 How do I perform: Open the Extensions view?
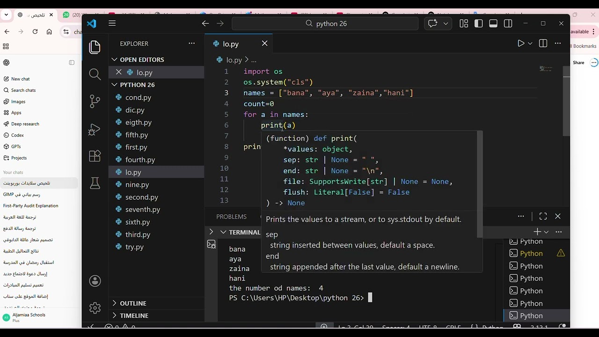click(x=95, y=156)
